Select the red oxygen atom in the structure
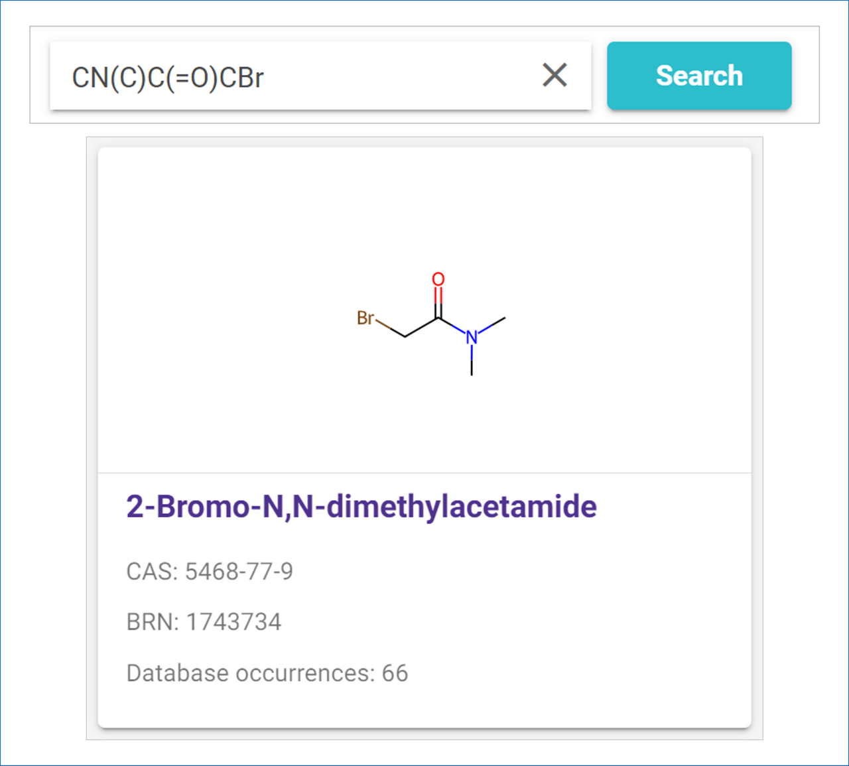 [x=438, y=279]
